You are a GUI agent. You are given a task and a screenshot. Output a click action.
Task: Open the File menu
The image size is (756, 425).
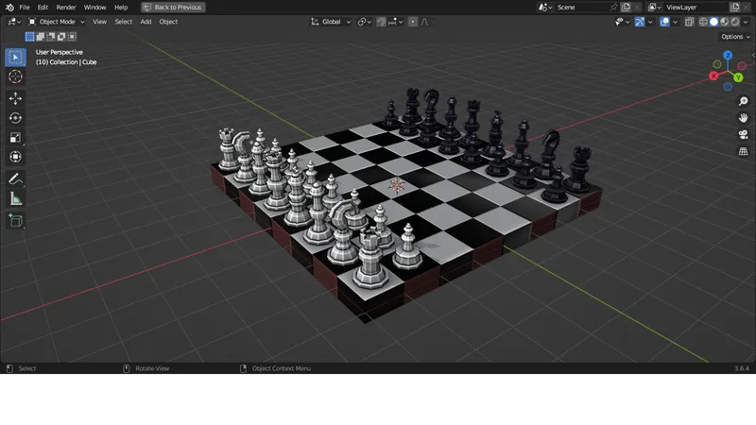tap(25, 8)
